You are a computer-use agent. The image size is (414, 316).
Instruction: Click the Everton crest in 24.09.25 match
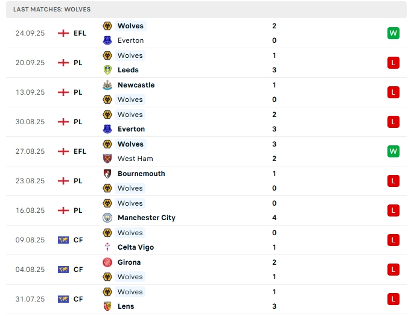(107, 40)
